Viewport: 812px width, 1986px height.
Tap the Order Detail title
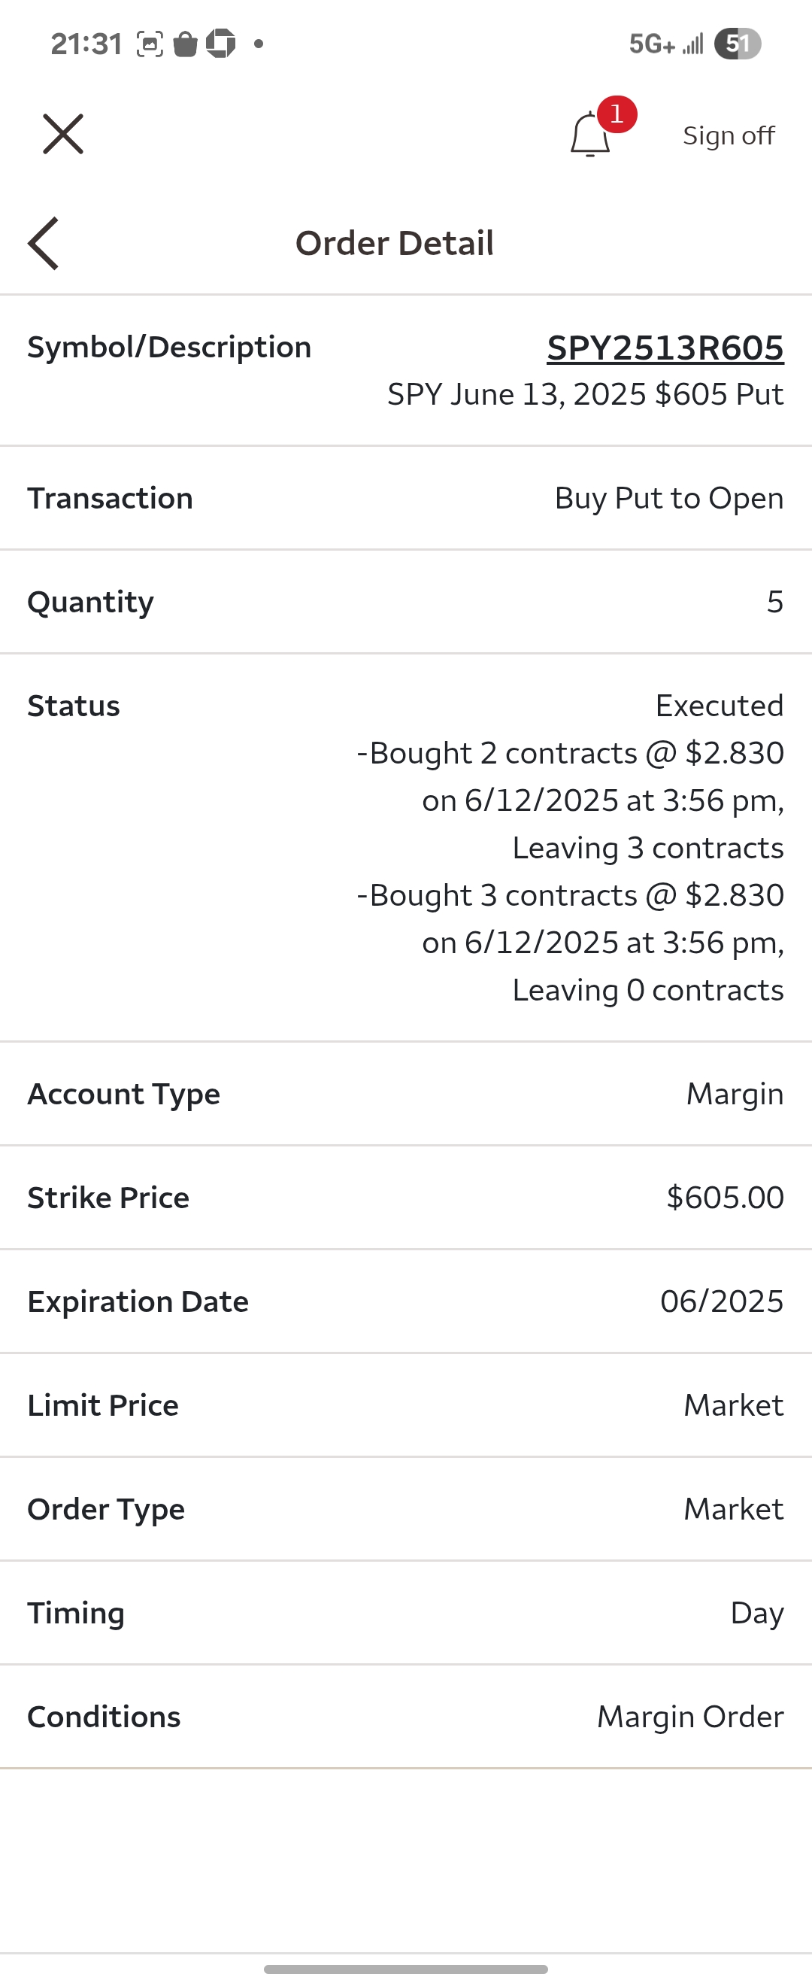coord(395,243)
